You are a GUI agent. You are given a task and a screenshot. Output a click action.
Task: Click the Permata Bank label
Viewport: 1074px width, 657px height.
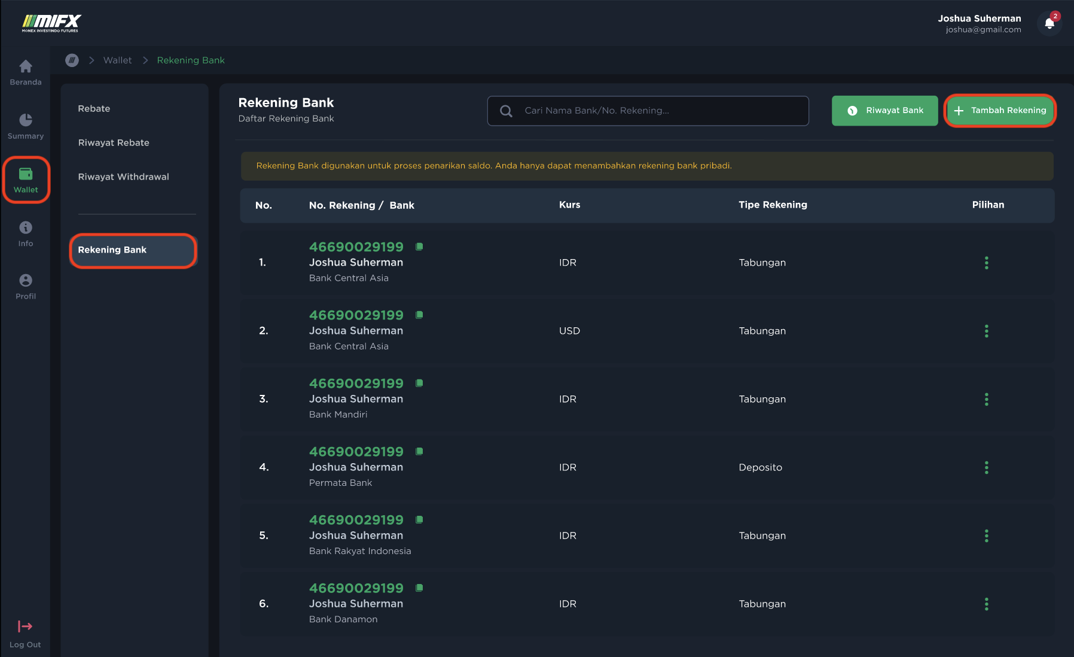[x=340, y=482]
